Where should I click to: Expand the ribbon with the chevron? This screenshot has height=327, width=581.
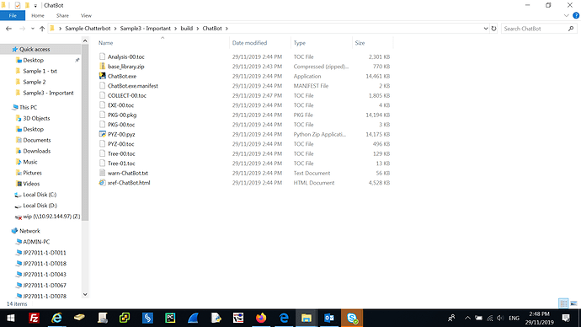(x=566, y=15)
